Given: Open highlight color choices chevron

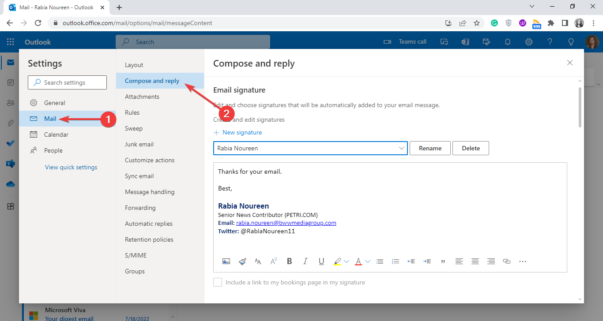Looking at the screenshot, I should click(347, 261).
